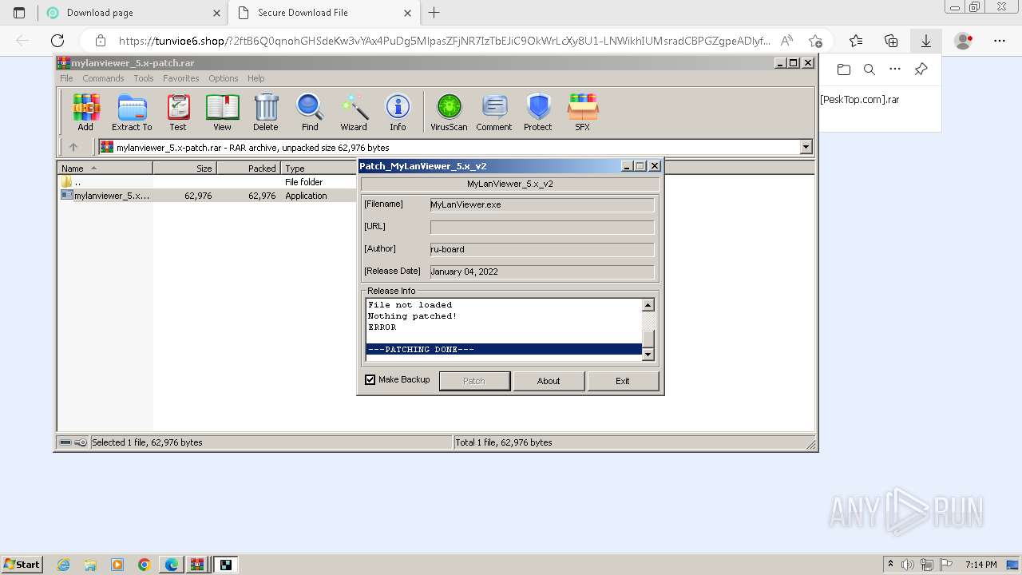Sort file list by Packed column
The width and height of the screenshot is (1022, 575).
(x=249, y=169)
